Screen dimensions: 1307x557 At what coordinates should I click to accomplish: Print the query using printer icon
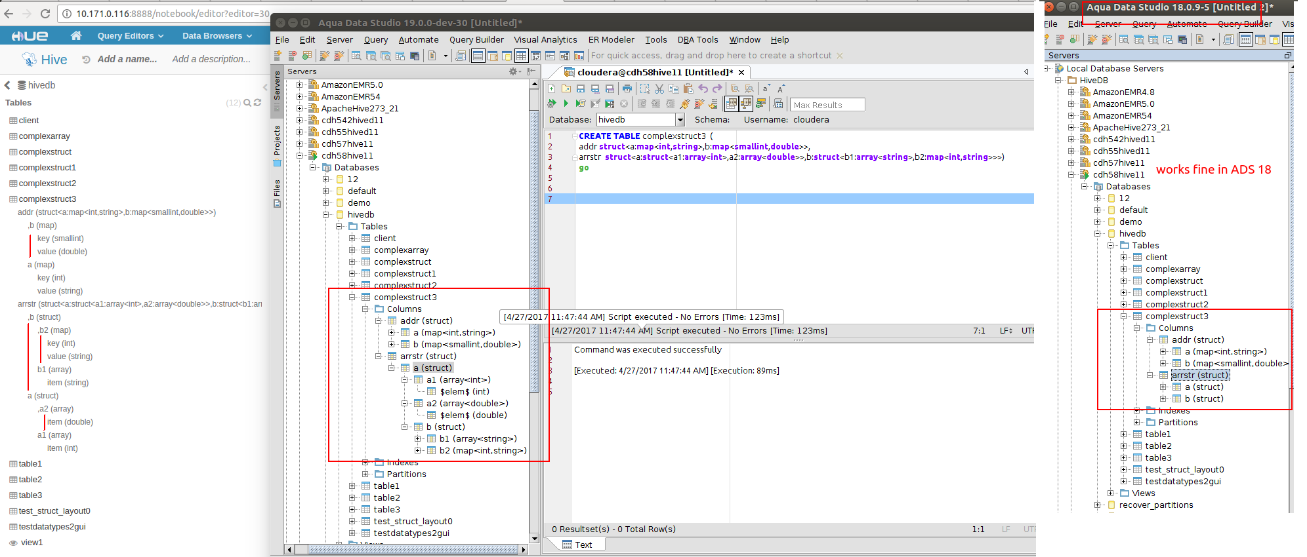click(x=627, y=88)
